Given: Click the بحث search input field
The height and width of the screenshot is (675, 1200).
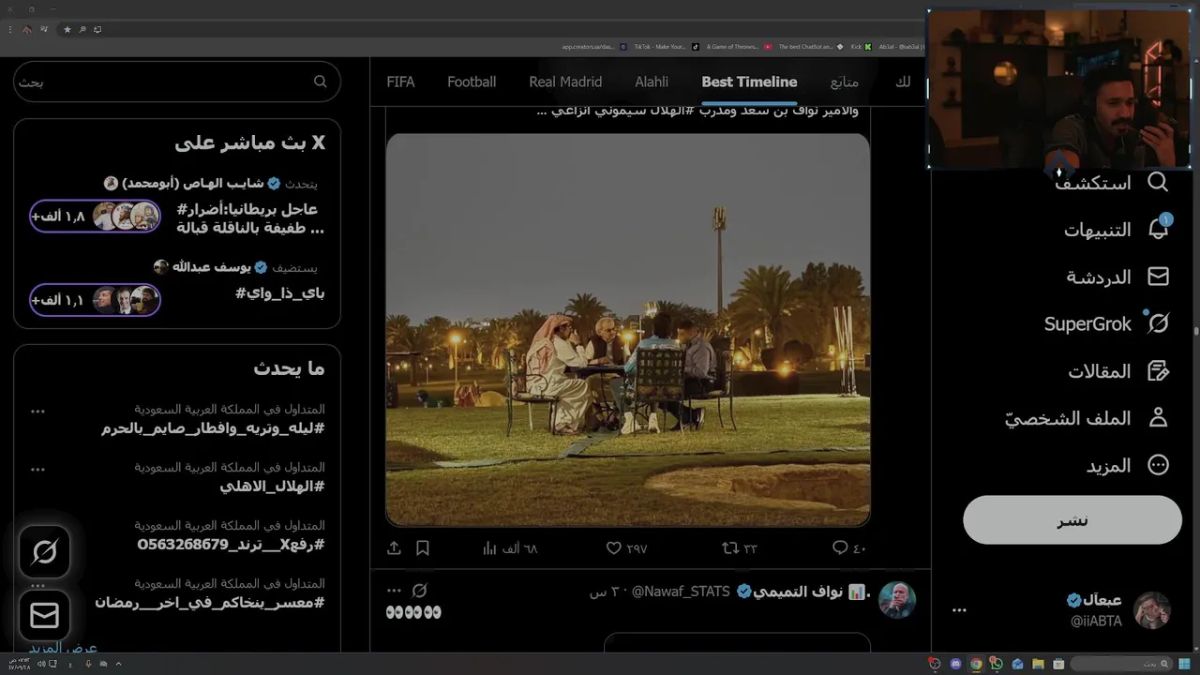Looking at the screenshot, I should (177, 82).
